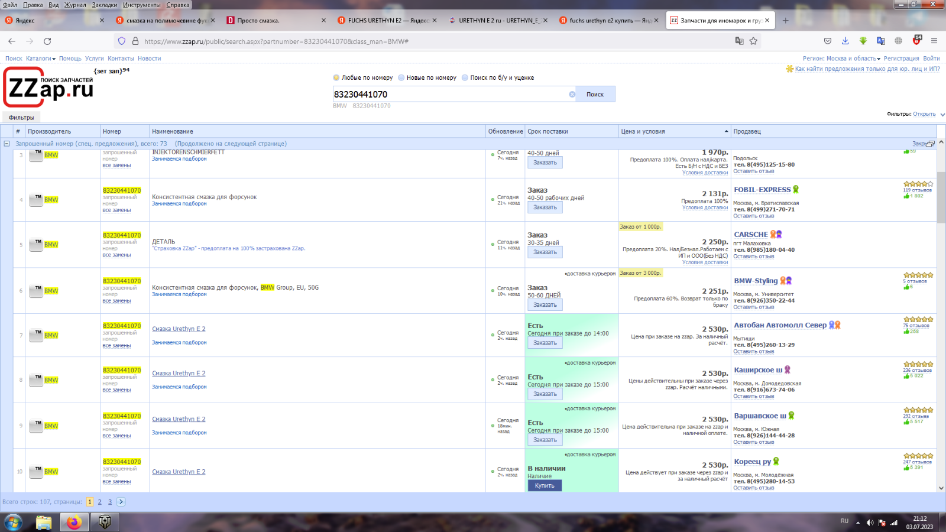
Task: Go to the next results page arrow
Action: (x=121, y=502)
